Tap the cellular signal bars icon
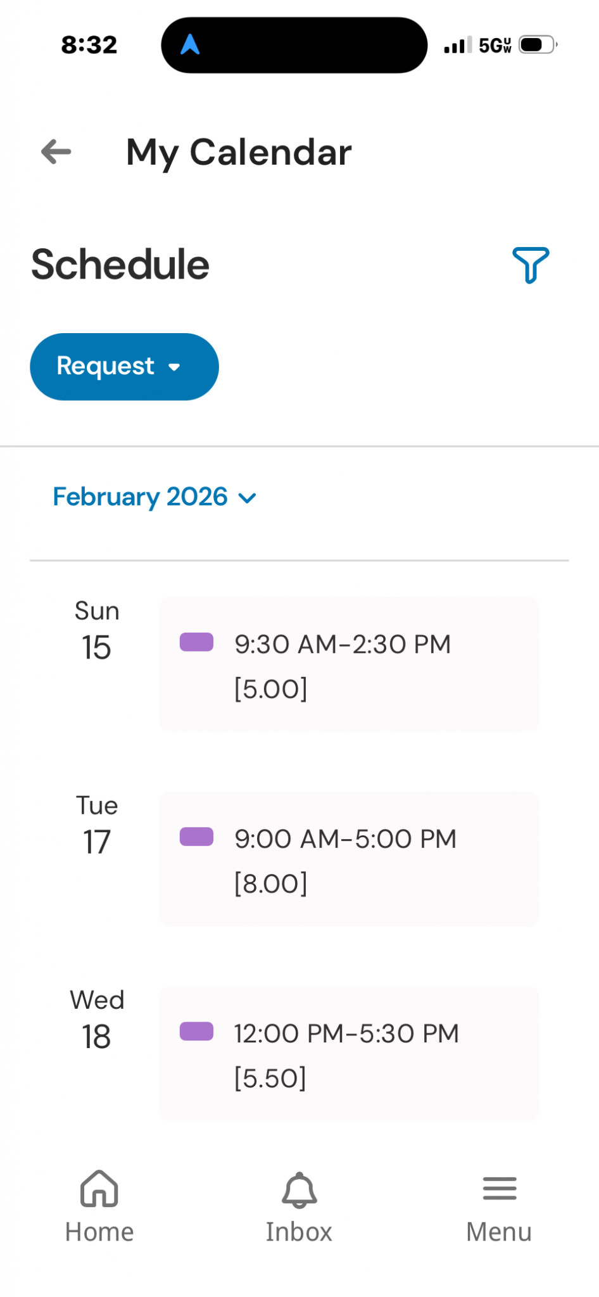The image size is (599, 1297). [457, 46]
